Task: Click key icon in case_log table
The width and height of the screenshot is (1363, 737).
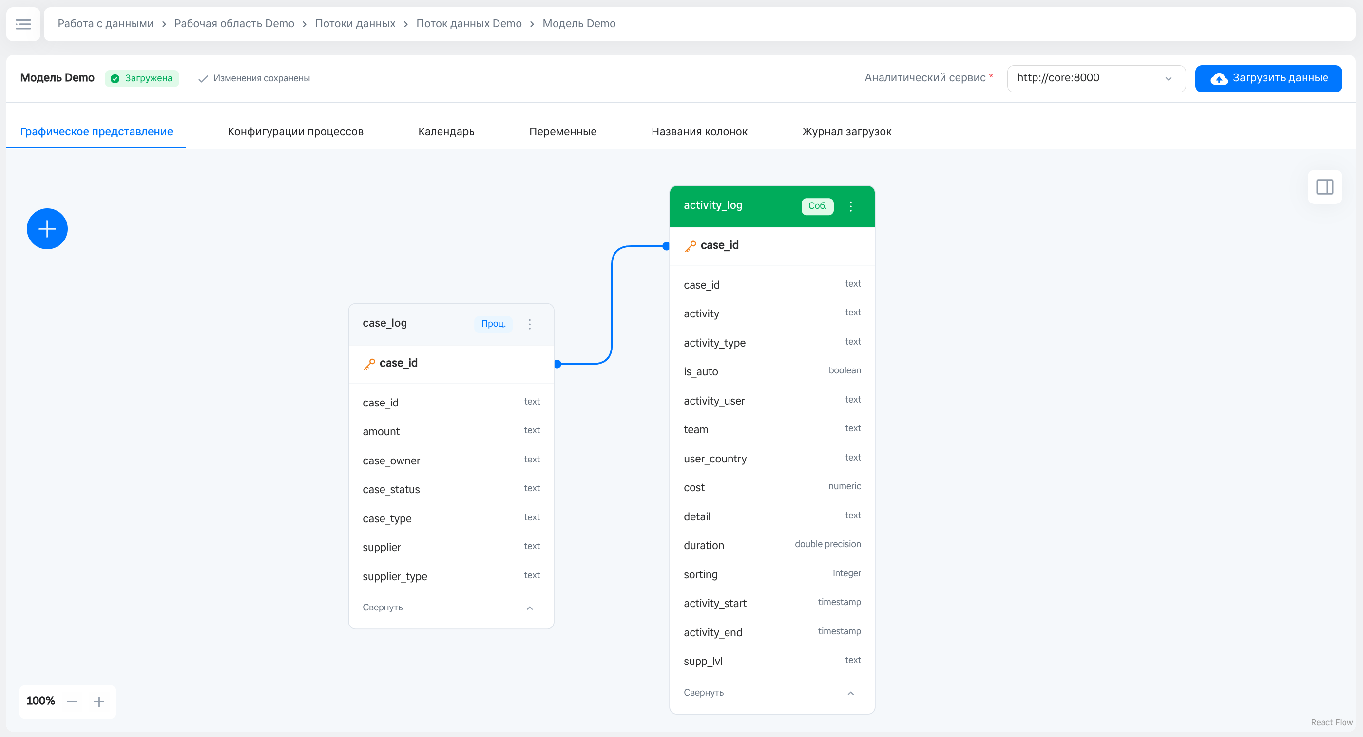Action: pyautogui.click(x=369, y=364)
